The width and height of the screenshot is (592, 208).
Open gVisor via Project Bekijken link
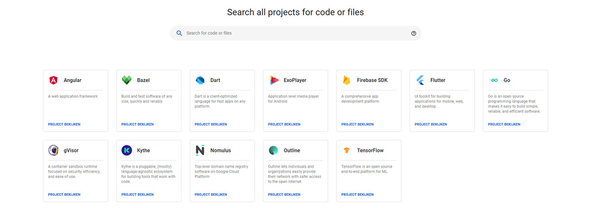click(64, 195)
